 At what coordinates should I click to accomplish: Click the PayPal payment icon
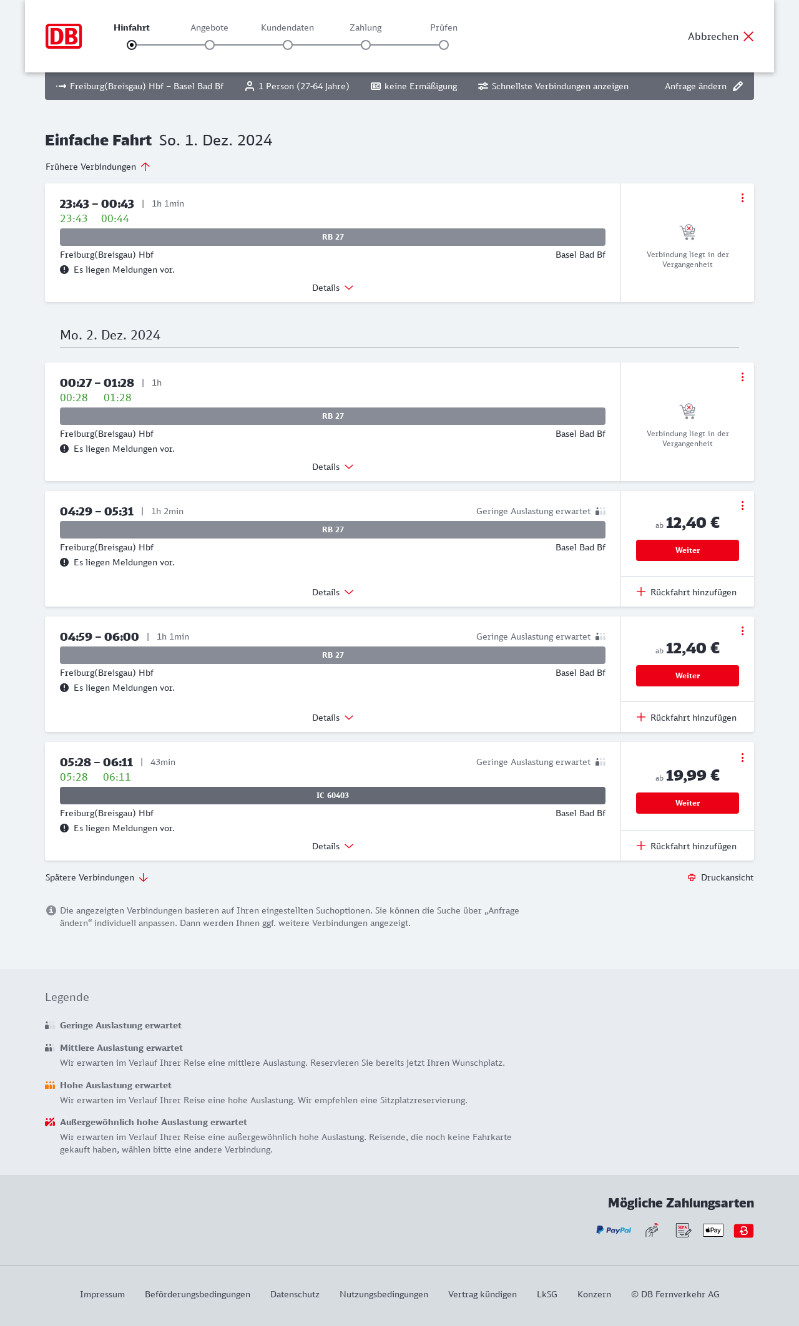point(614,1230)
